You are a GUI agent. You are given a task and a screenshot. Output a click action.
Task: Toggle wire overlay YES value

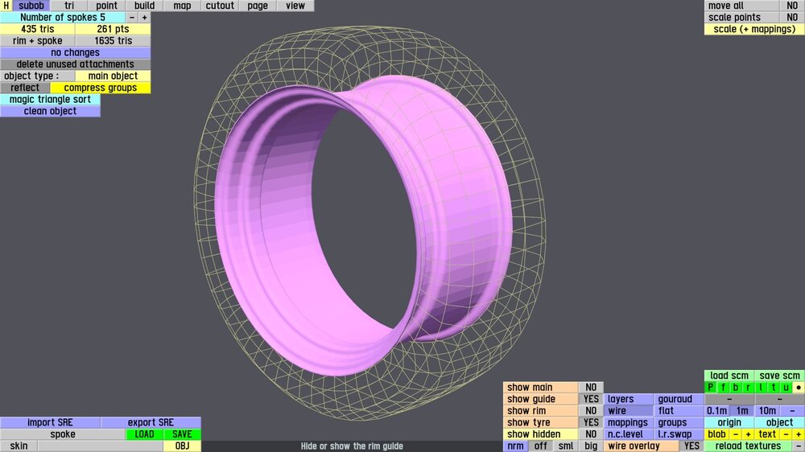(691, 446)
